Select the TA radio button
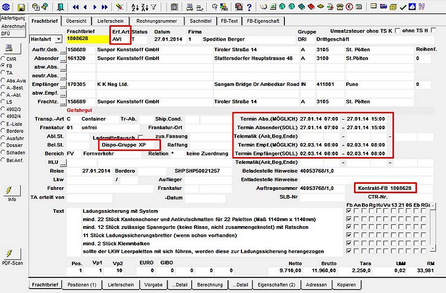 coord(3,72)
